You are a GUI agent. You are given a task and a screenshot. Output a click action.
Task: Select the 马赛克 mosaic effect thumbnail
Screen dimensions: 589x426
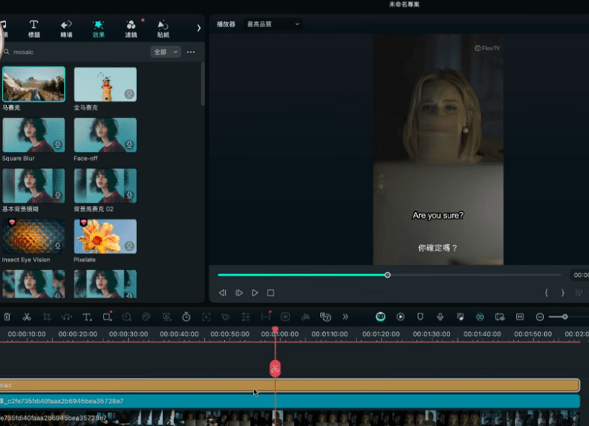tap(33, 84)
